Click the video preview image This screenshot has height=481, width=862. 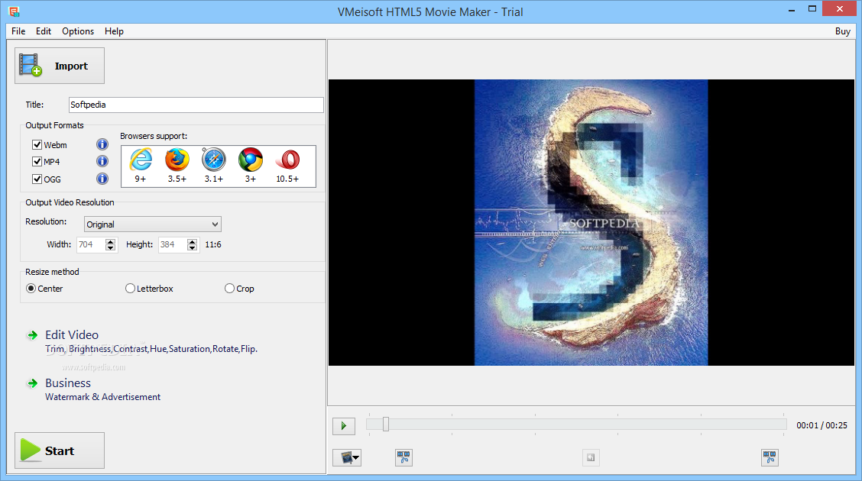click(x=591, y=222)
